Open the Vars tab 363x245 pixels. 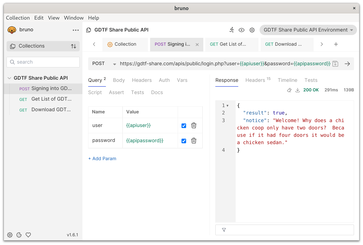182,80
